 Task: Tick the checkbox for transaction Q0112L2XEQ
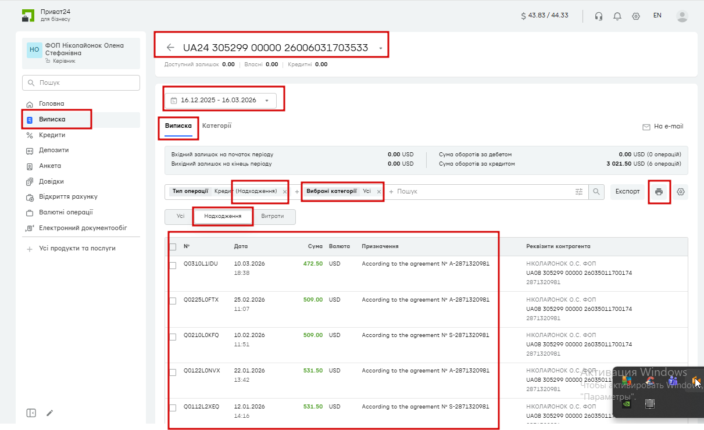click(173, 408)
